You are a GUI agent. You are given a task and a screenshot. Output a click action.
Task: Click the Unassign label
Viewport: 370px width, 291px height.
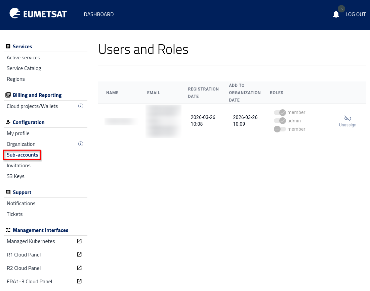(347, 125)
